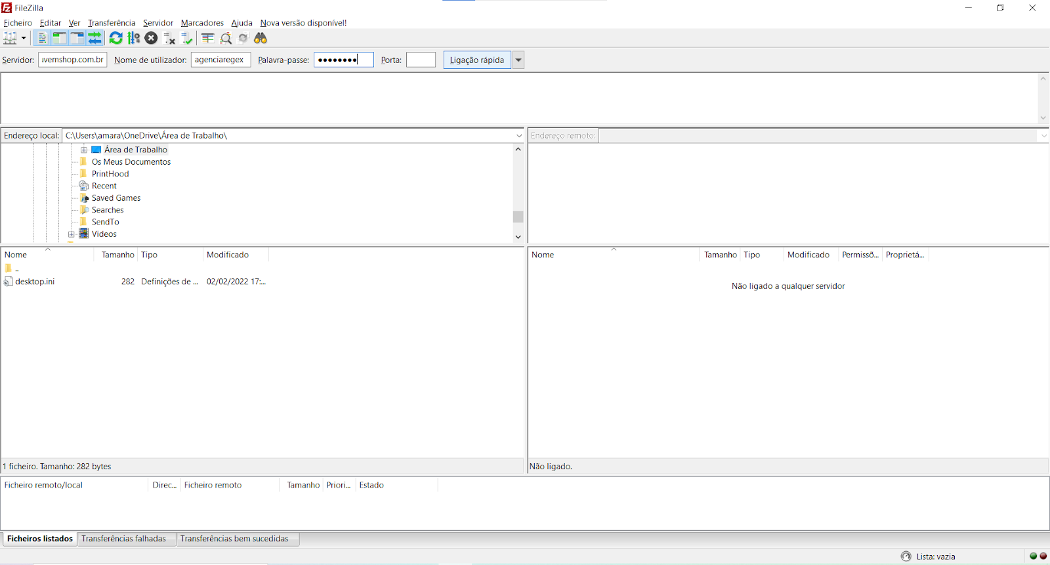Click the Nome de utilizador field
Image resolution: width=1050 pixels, height=565 pixels.
point(220,60)
